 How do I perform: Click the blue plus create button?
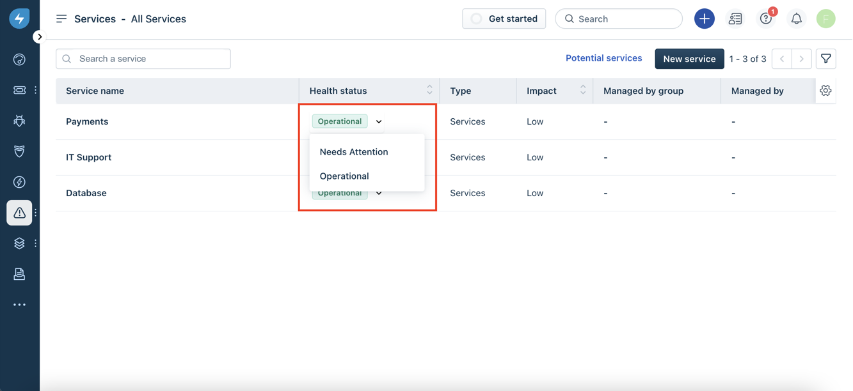pyautogui.click(x=705, y=19)
